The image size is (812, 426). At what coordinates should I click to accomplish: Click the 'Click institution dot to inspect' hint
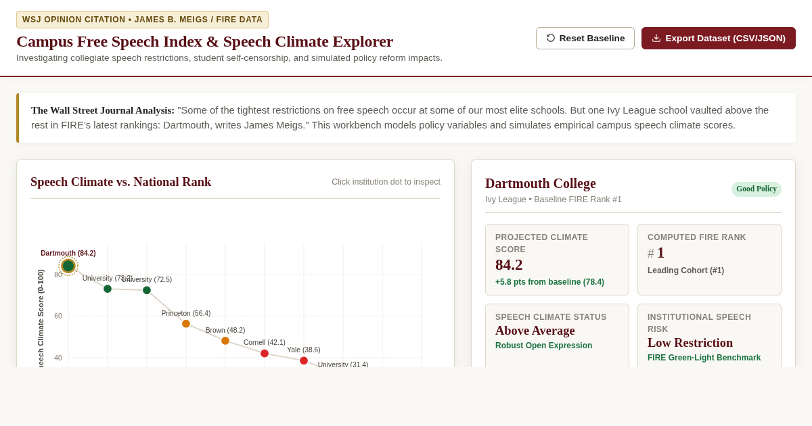click(386, 182)
